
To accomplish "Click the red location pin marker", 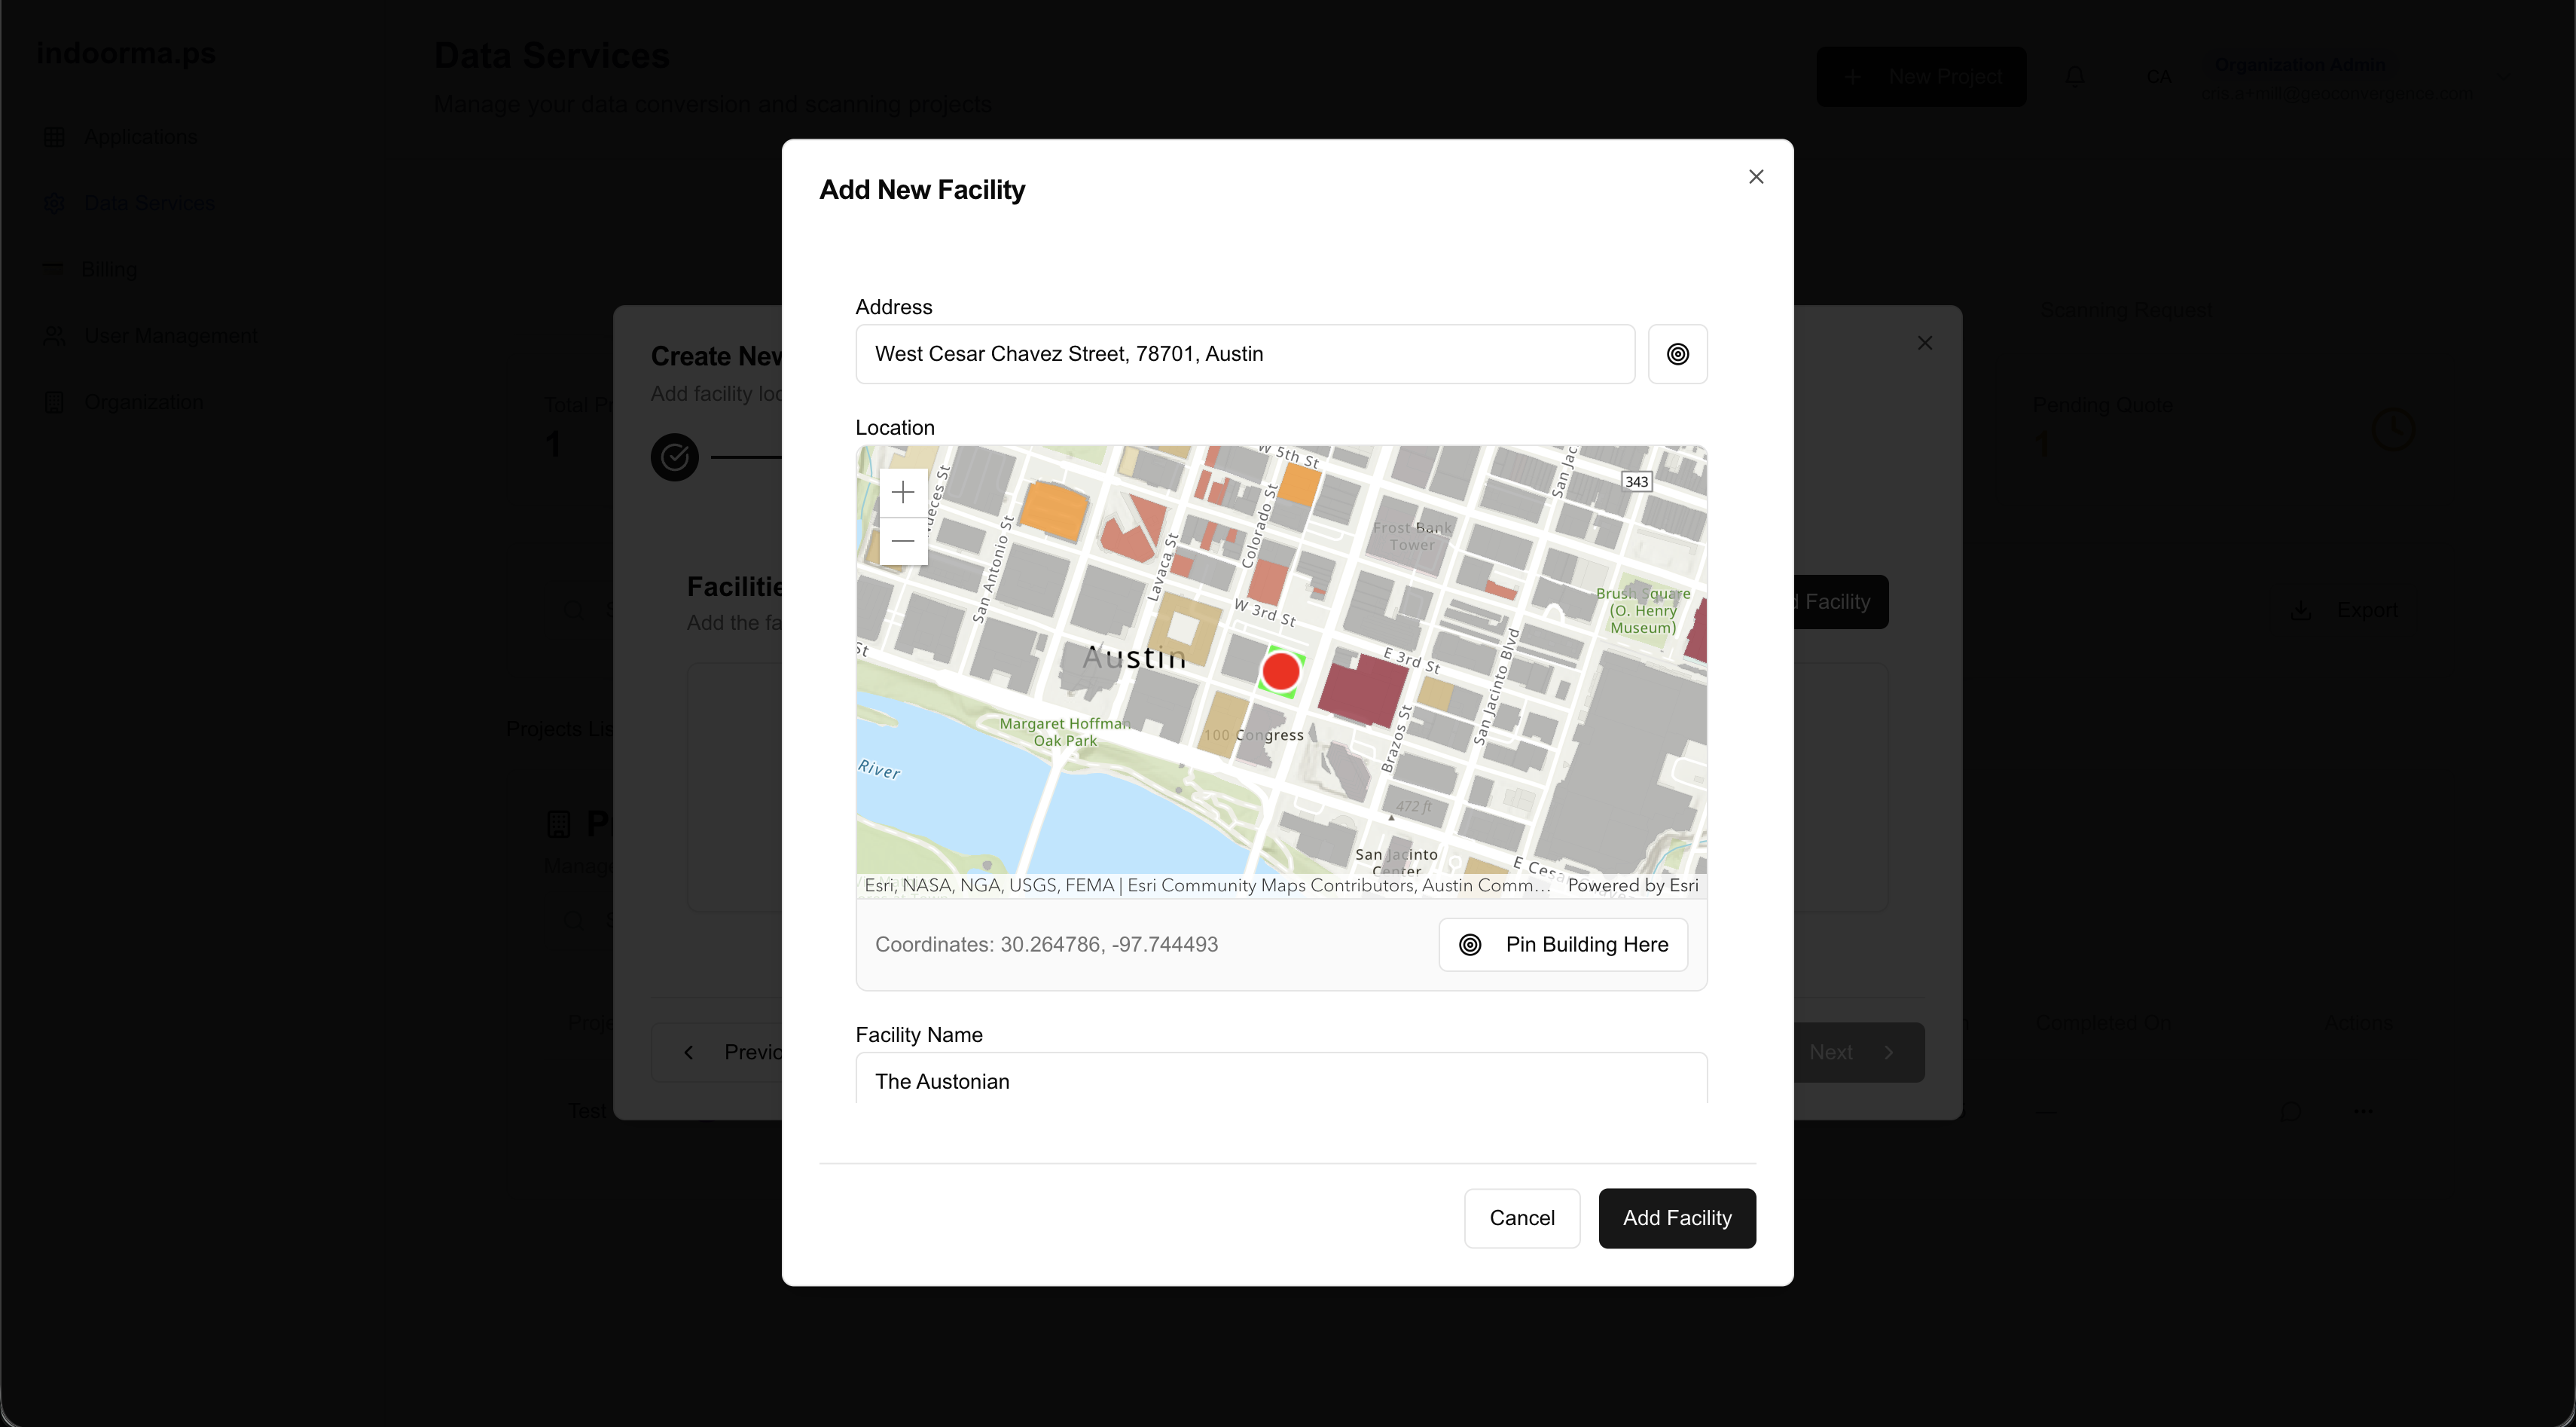I will coord(1280,672).
